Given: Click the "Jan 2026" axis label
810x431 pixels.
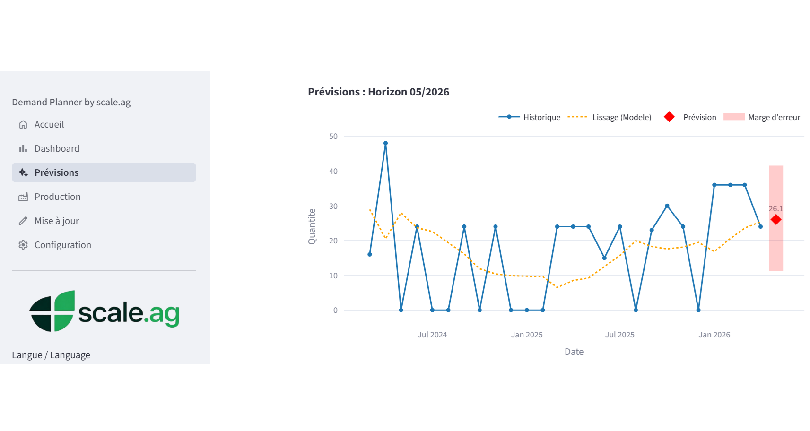Looking at the screenshot, I should pyautogui.click(x=714, y=335).
